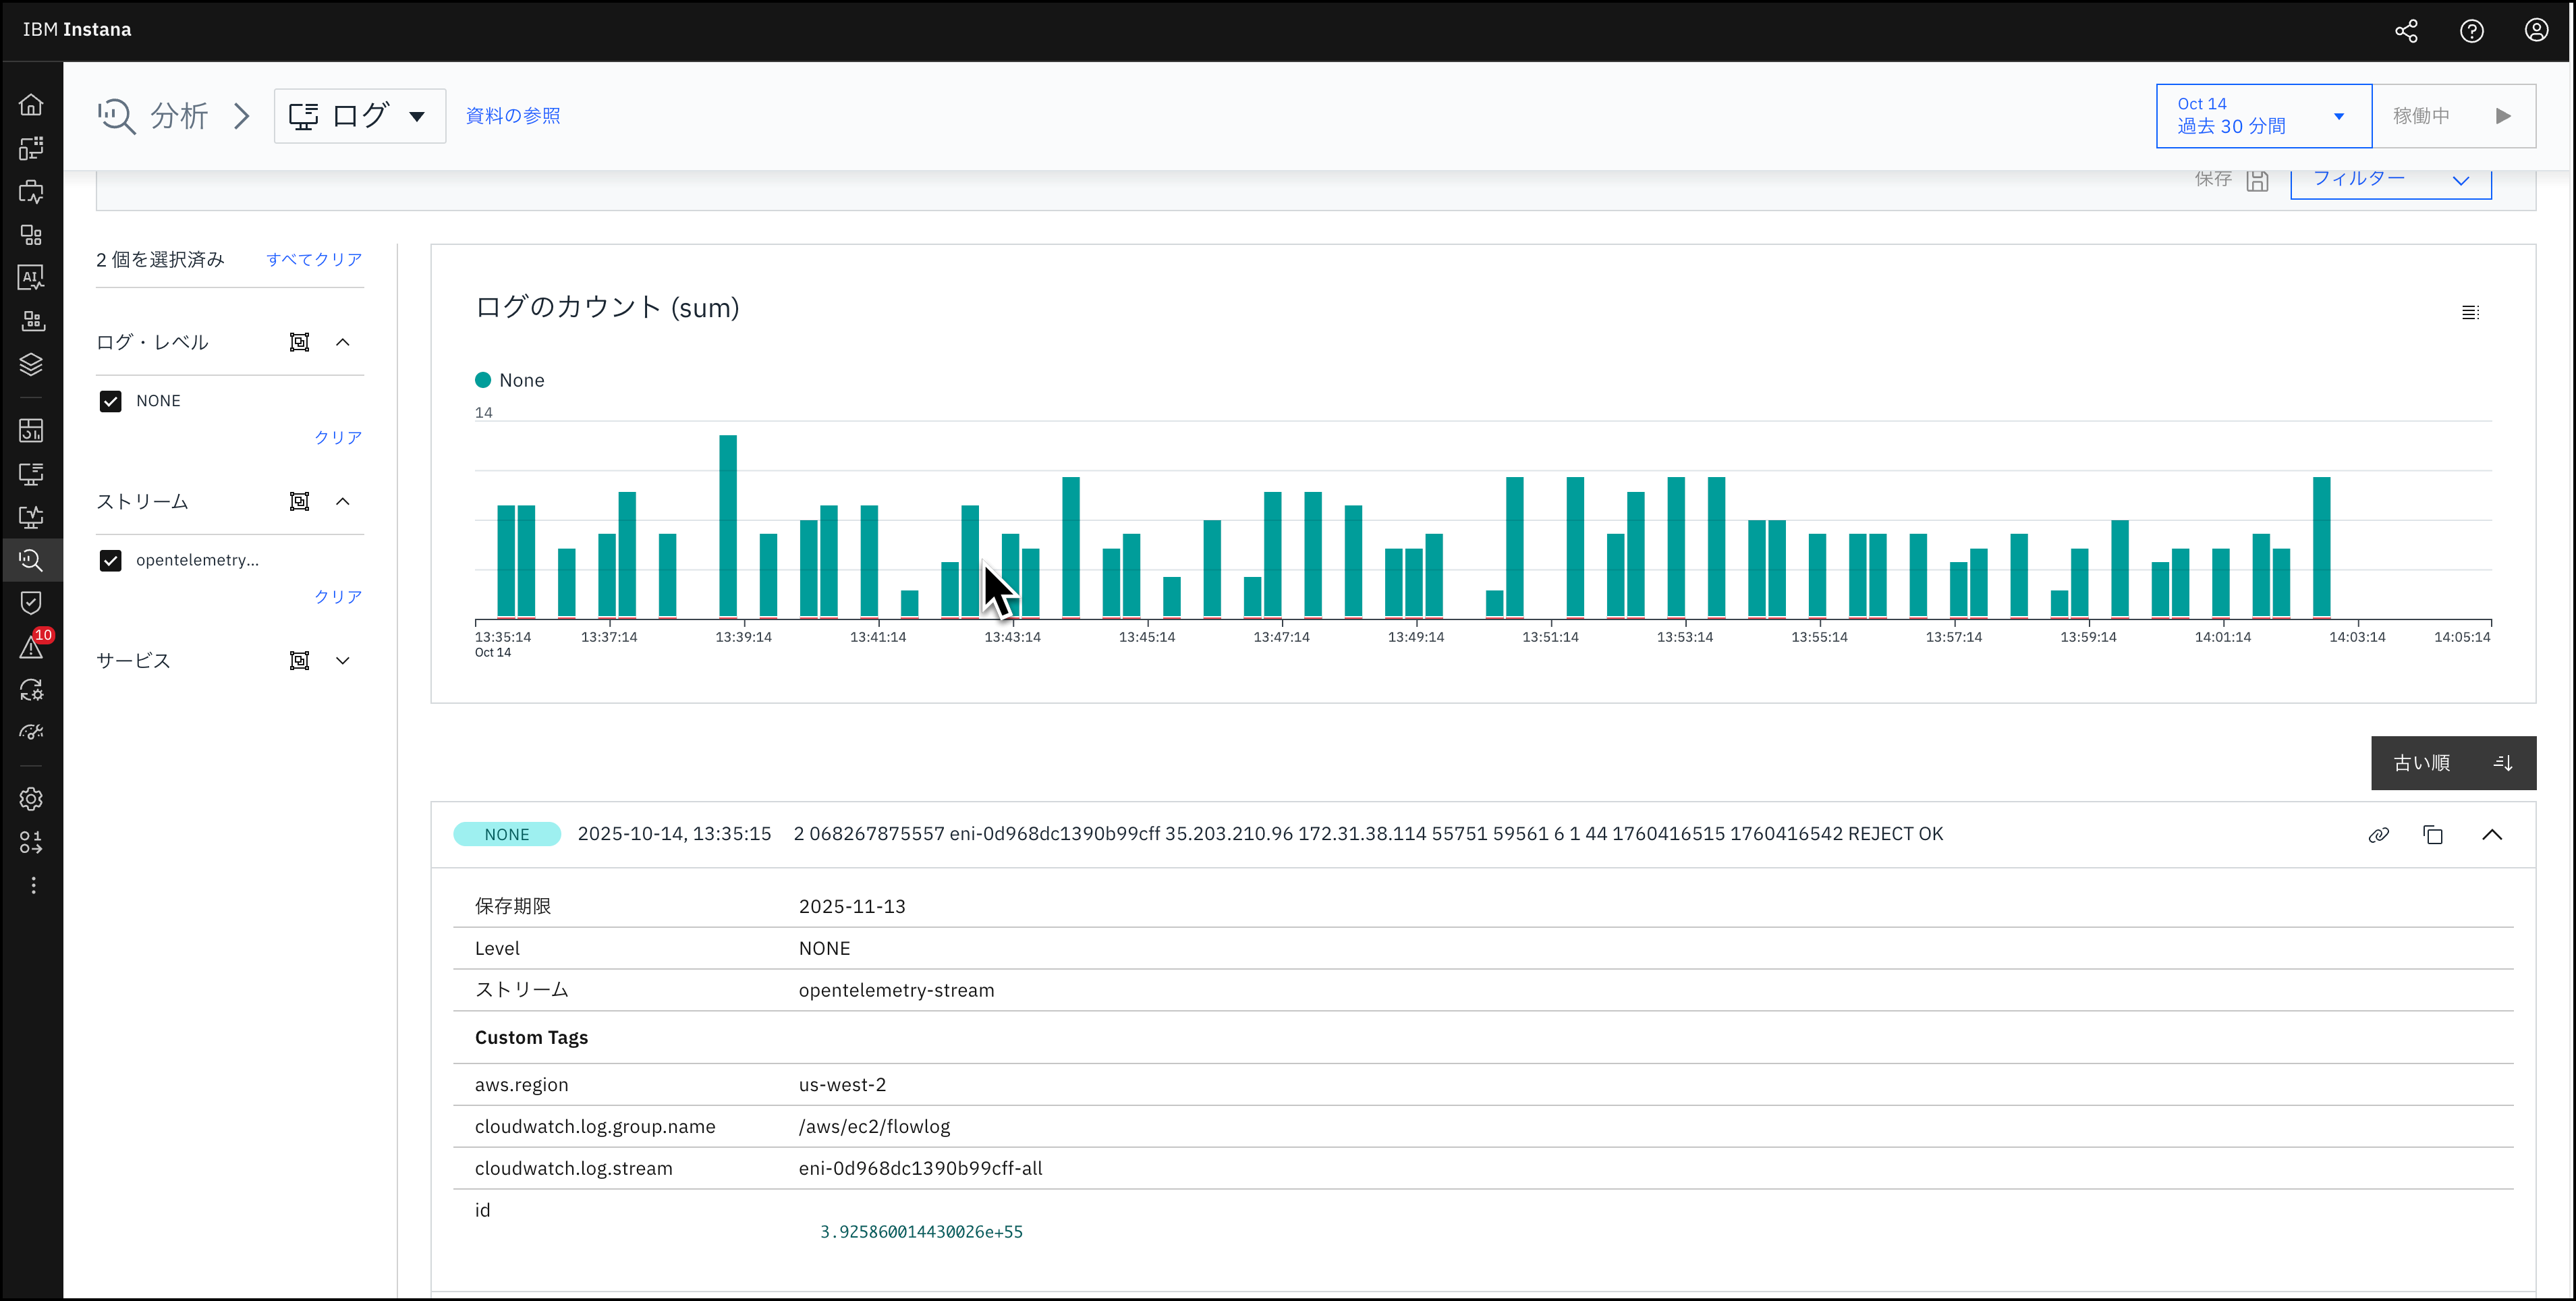Click the Home icon in the sidebar
Screen dimensions: 2576x1301
(31, 105)
